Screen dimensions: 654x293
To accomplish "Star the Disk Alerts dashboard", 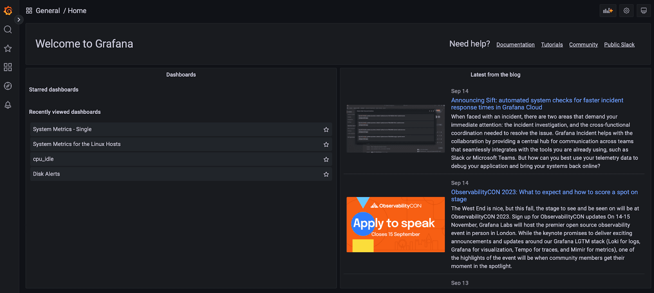I will point(326,174).
